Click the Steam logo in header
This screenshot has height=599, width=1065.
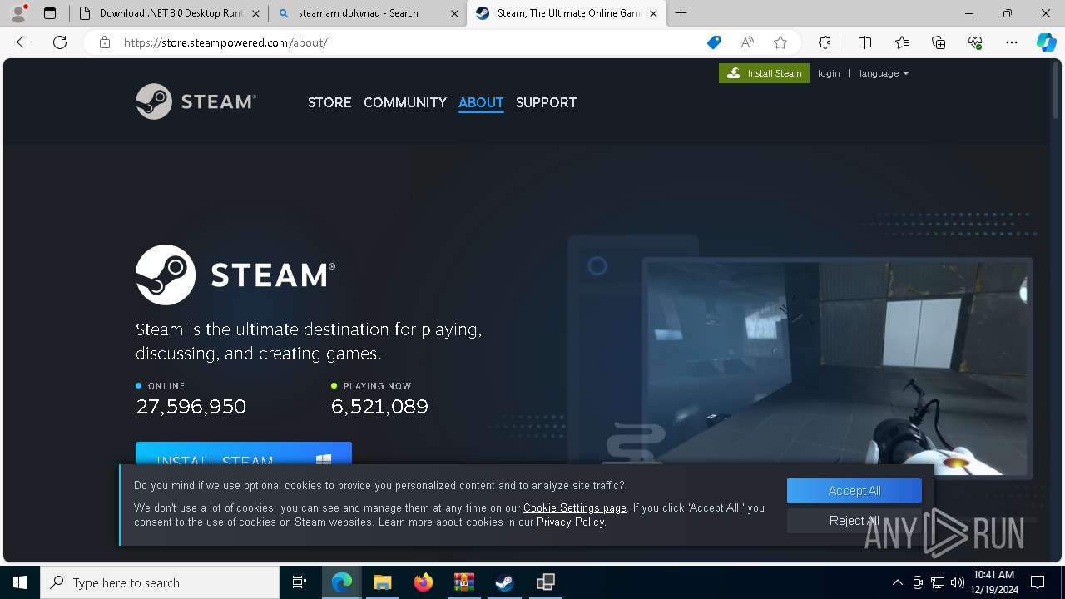(196, 101)
